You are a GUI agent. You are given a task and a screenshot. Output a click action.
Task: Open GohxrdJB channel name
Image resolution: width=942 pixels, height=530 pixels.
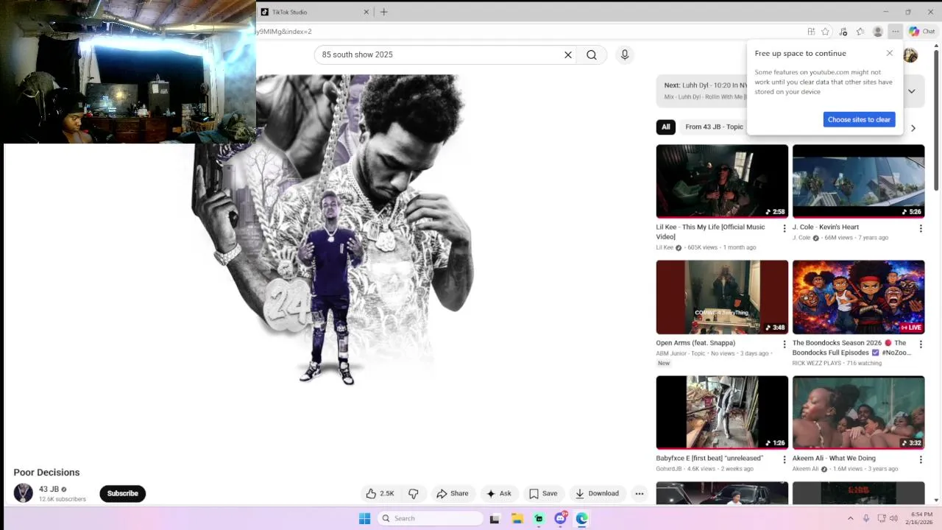(670, 468)
